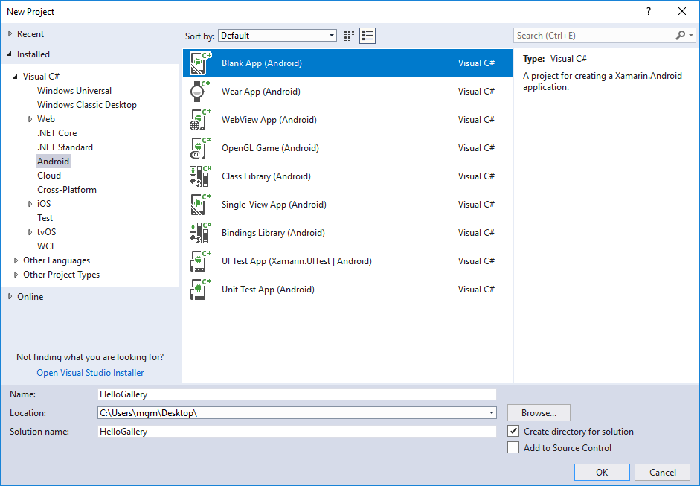Click the Bindings Library template icon

point(198,233)
